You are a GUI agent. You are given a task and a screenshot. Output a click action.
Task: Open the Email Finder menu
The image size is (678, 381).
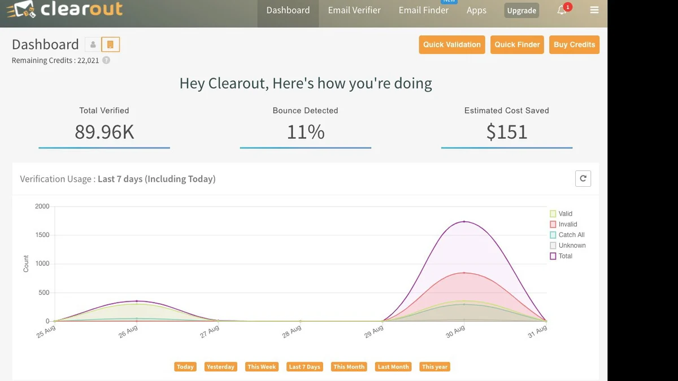(424, 10)
